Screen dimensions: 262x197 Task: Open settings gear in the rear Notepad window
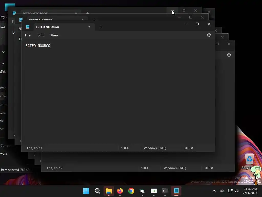[x=229, y=55]
